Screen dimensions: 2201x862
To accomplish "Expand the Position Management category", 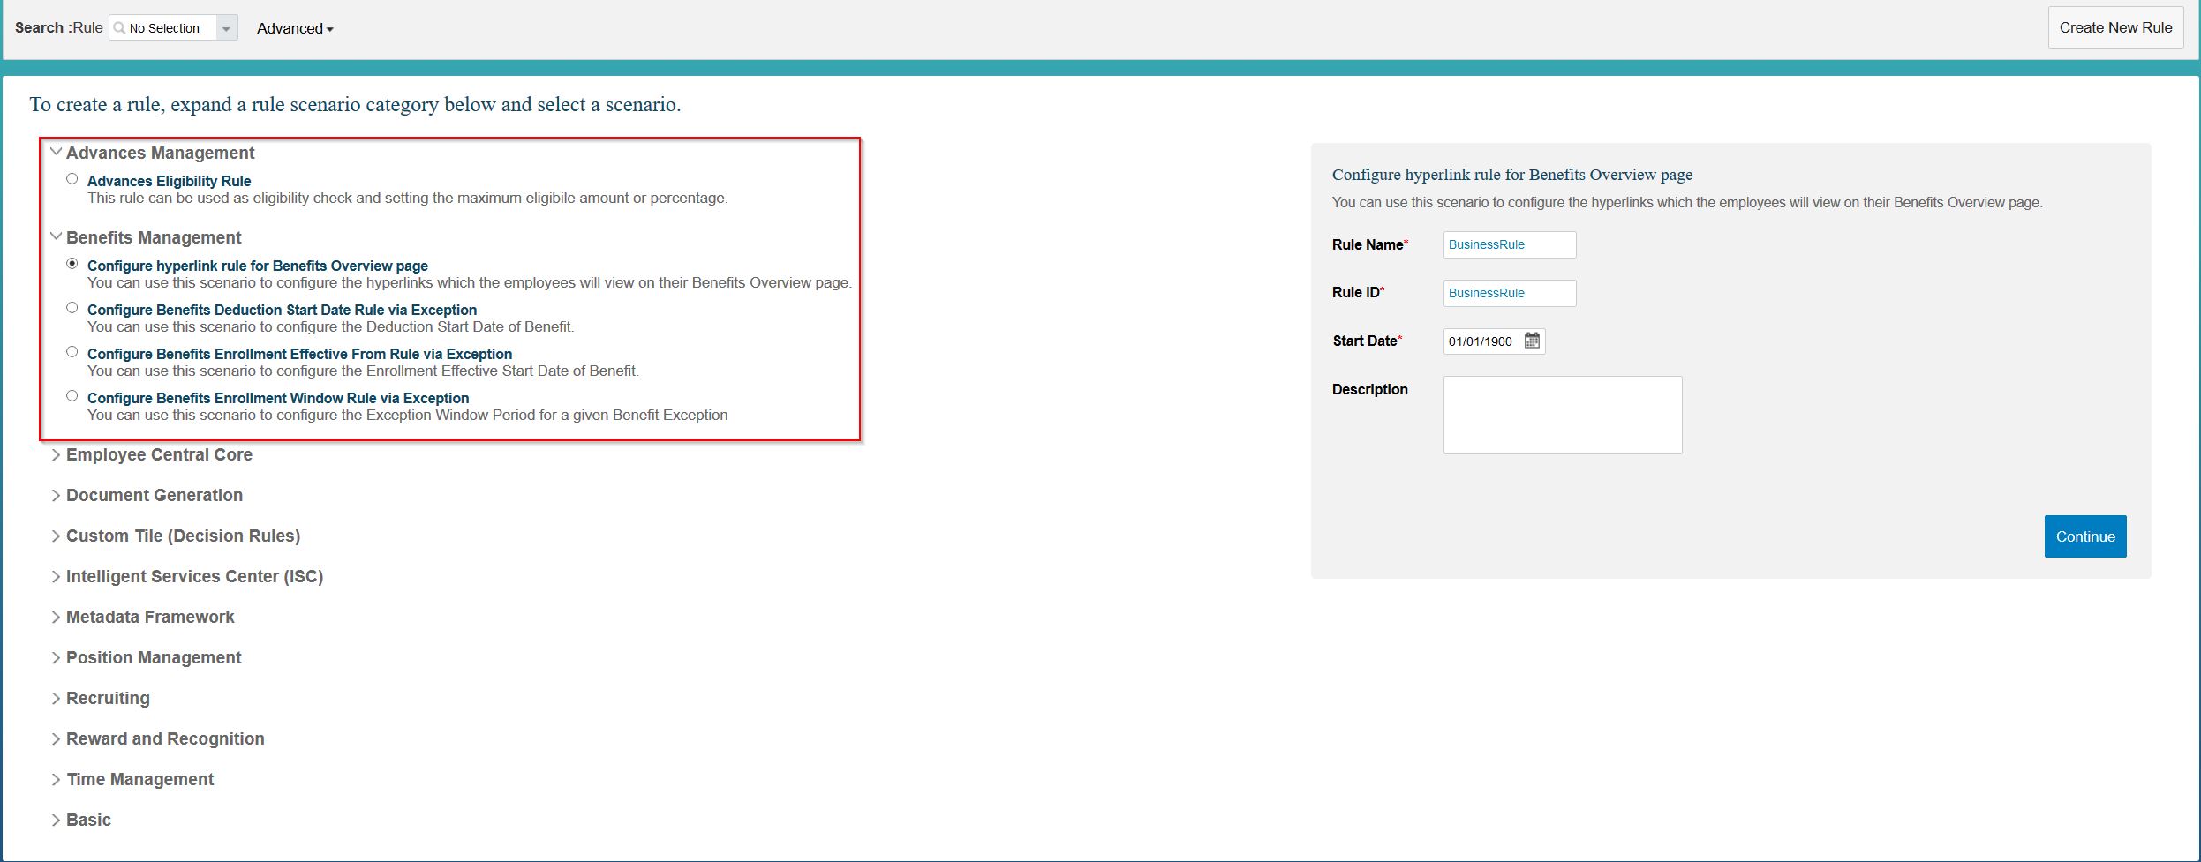I will (57, 658).
